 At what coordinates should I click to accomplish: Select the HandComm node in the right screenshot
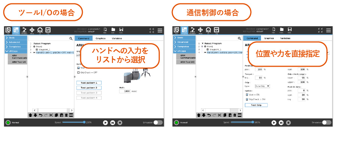pyautogui.click(x=223, y=52)
